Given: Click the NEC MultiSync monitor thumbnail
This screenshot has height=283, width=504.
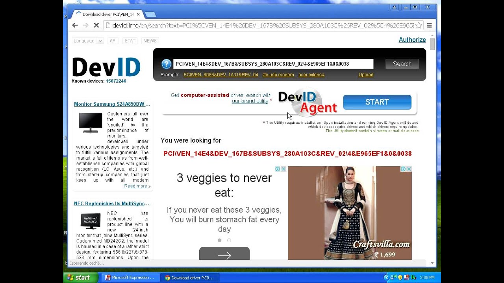Looking at the screenshot, I should coord(91,221).
